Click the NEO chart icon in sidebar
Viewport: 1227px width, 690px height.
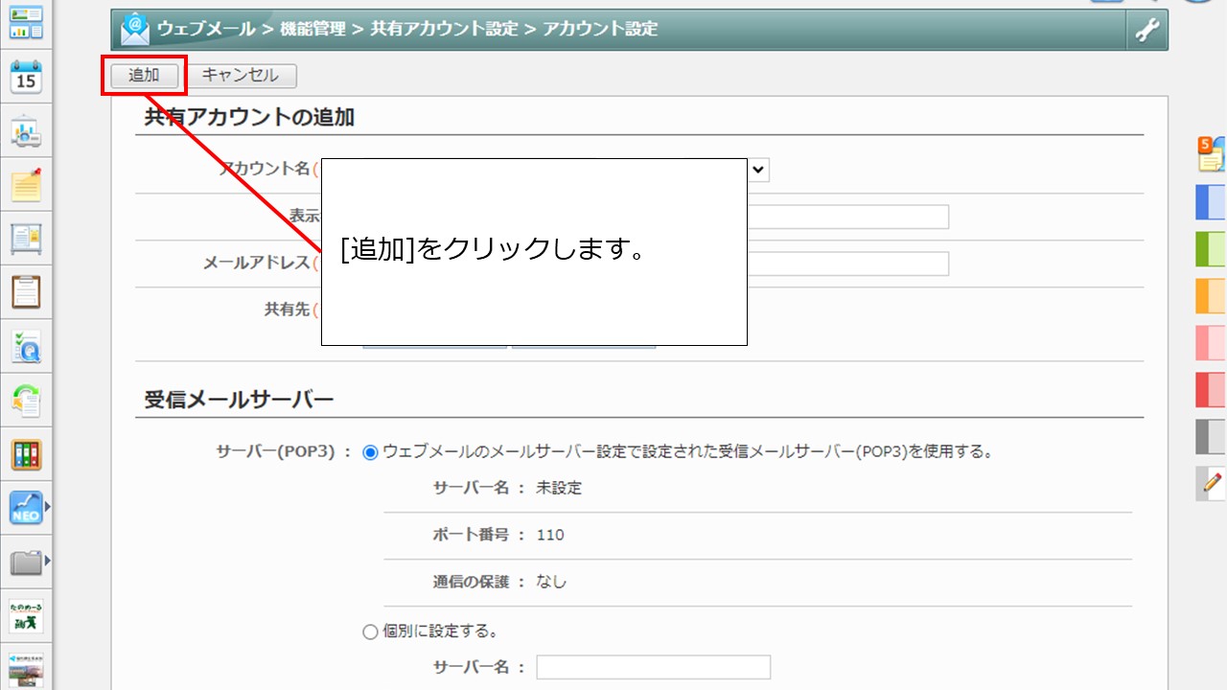[25, 508]
